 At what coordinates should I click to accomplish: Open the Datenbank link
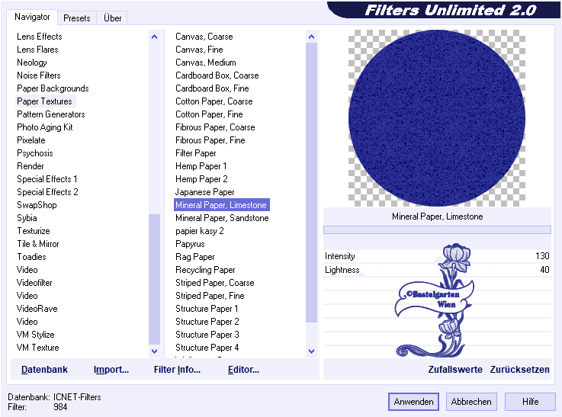[x=44, y=369]
